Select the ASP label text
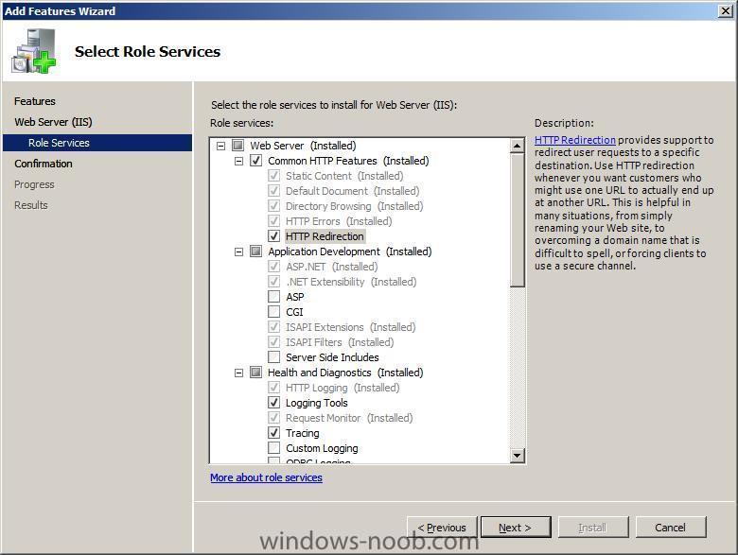Image resolution: width=738 pixels, height=555 pixels. (295, 297)
